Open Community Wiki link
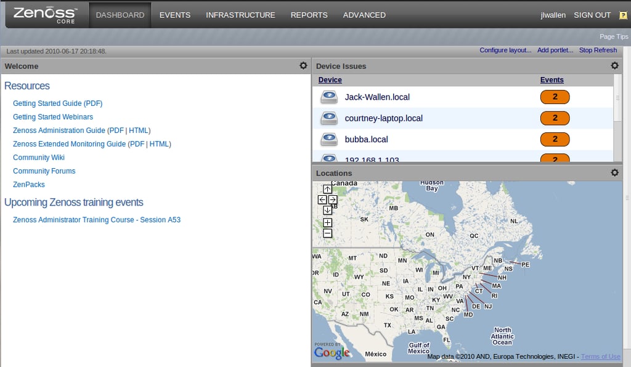 click(39, 158)
